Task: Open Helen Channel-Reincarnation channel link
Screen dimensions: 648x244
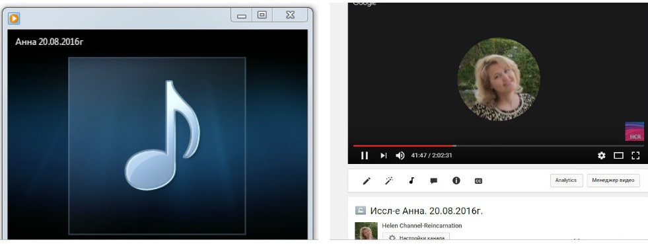Action: pos(422,225)
